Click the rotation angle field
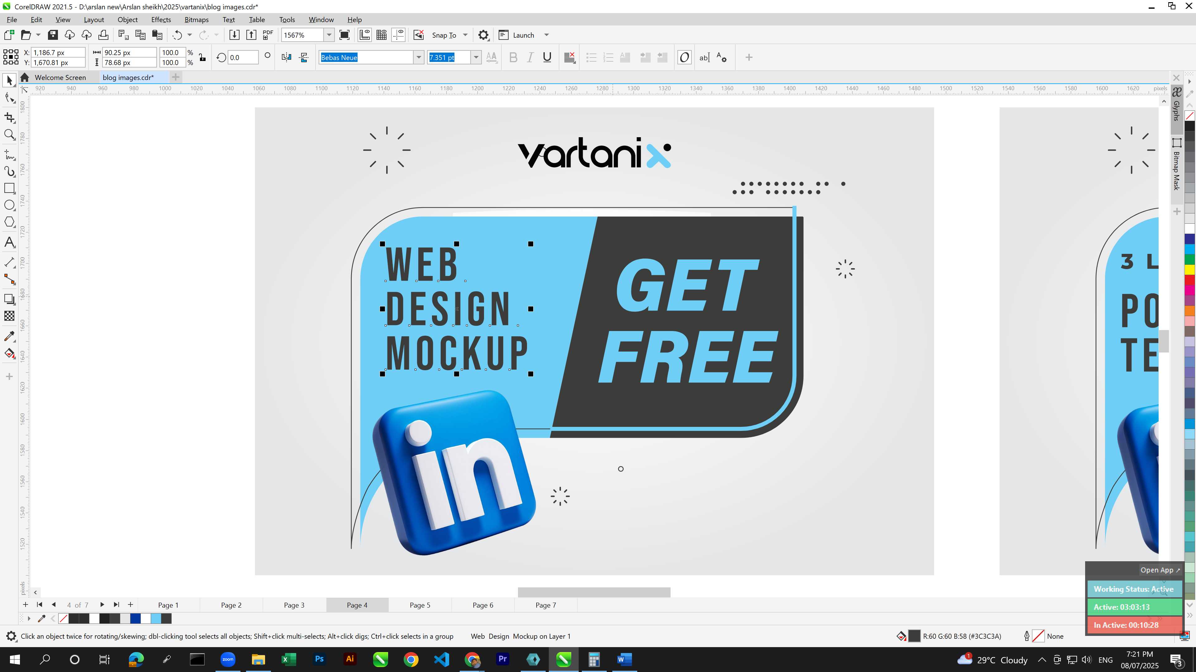Screen dimensions: 1196x672 243,58
